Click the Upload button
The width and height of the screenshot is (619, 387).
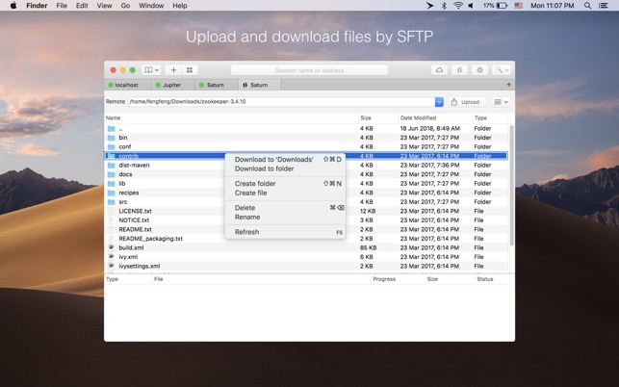[x=466, y=101]
